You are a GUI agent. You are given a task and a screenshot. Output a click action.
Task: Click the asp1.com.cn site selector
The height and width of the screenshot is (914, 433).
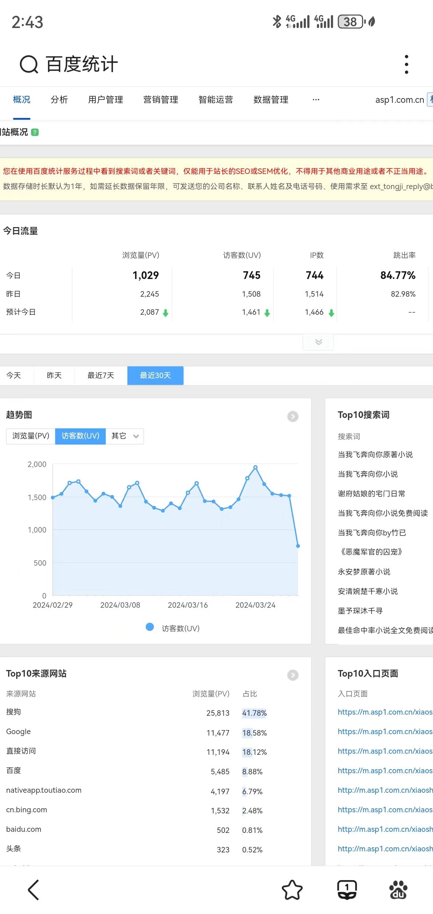pyautogui.click(x=399, y=100)
